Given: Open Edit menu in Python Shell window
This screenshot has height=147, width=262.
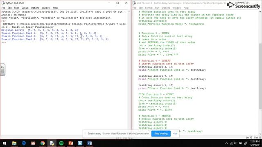Looking at the screenshot, I should coord(9,8).
